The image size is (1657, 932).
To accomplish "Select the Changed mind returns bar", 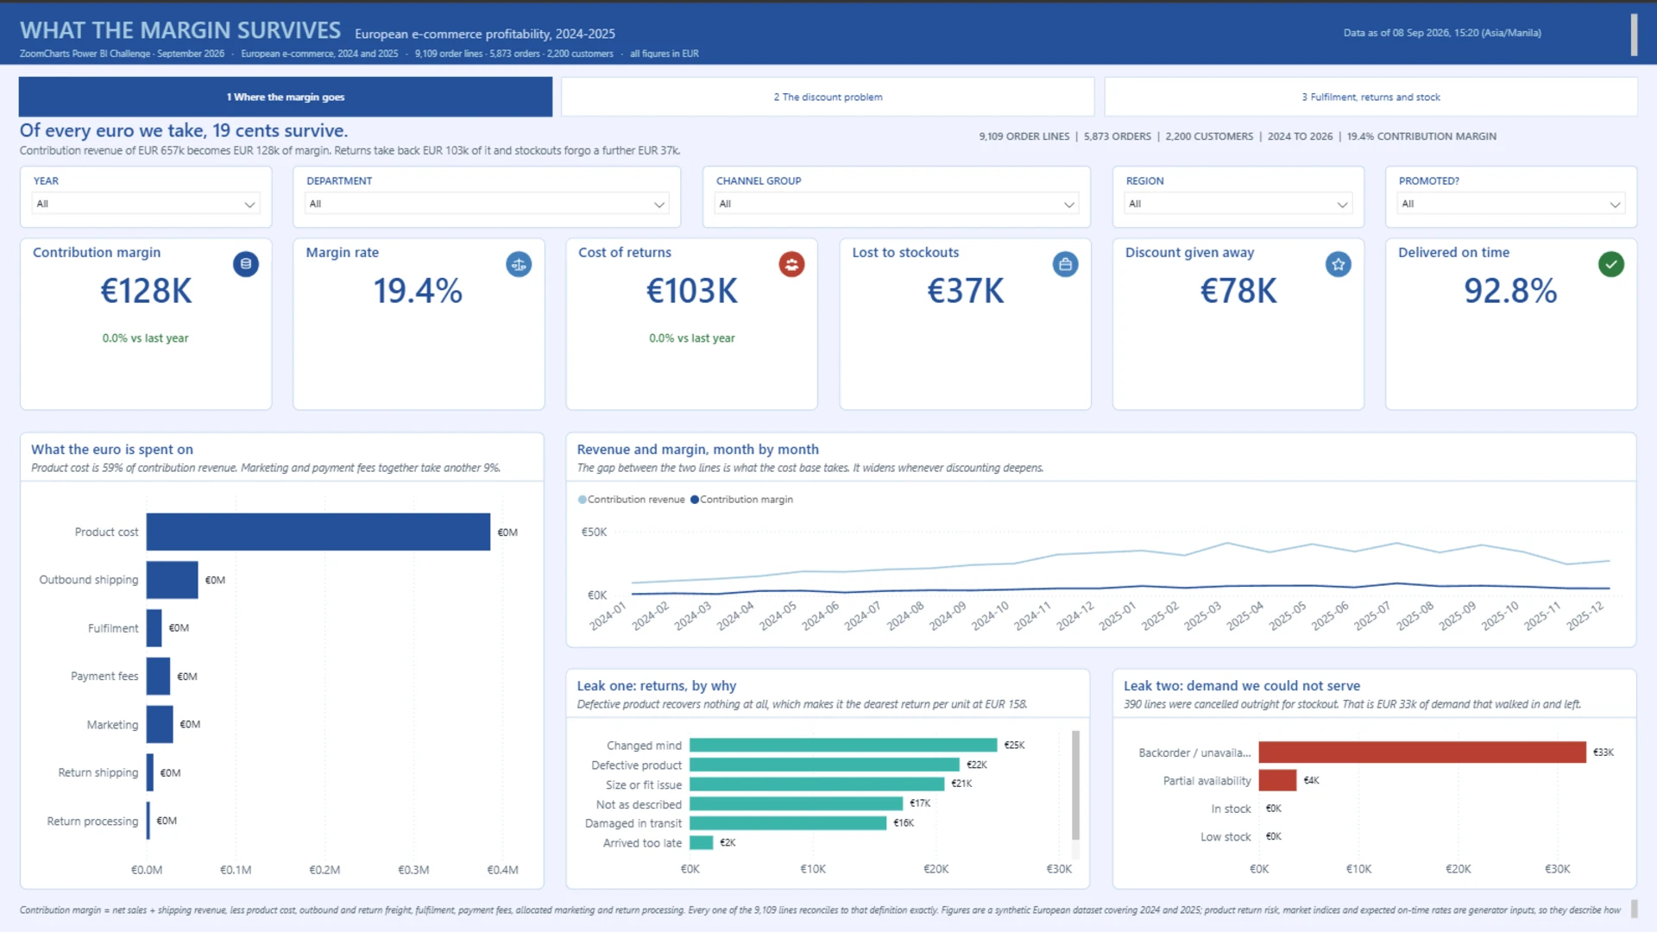I will pos(843,745).
